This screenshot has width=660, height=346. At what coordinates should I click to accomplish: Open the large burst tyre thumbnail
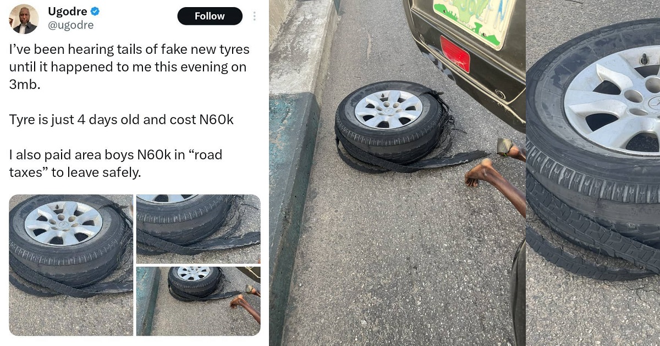pos(71,265)
